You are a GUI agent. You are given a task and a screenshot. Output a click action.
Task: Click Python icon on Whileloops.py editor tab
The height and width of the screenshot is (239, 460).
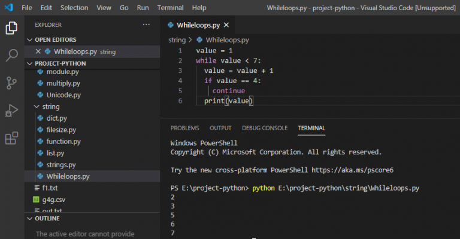click(171, 25)
